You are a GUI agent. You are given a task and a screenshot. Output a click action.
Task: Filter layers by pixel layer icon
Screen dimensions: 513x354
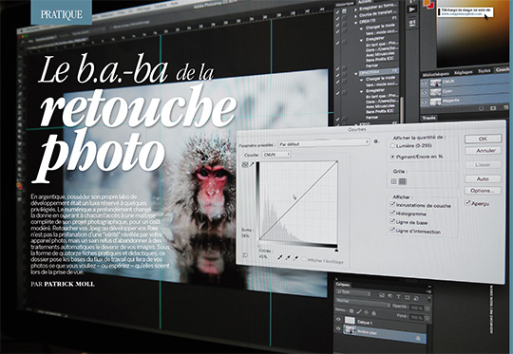[382, 295]
